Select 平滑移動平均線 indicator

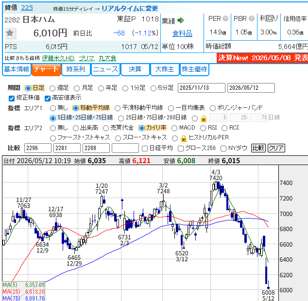coord(118,108)
